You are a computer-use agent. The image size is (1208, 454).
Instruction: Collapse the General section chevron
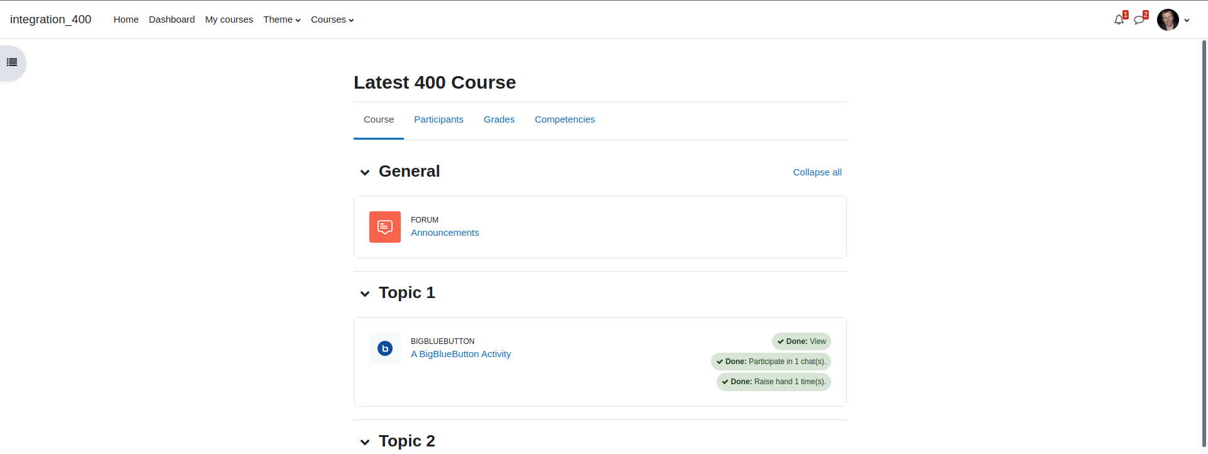pyautogui.click(x=365, y=172)
